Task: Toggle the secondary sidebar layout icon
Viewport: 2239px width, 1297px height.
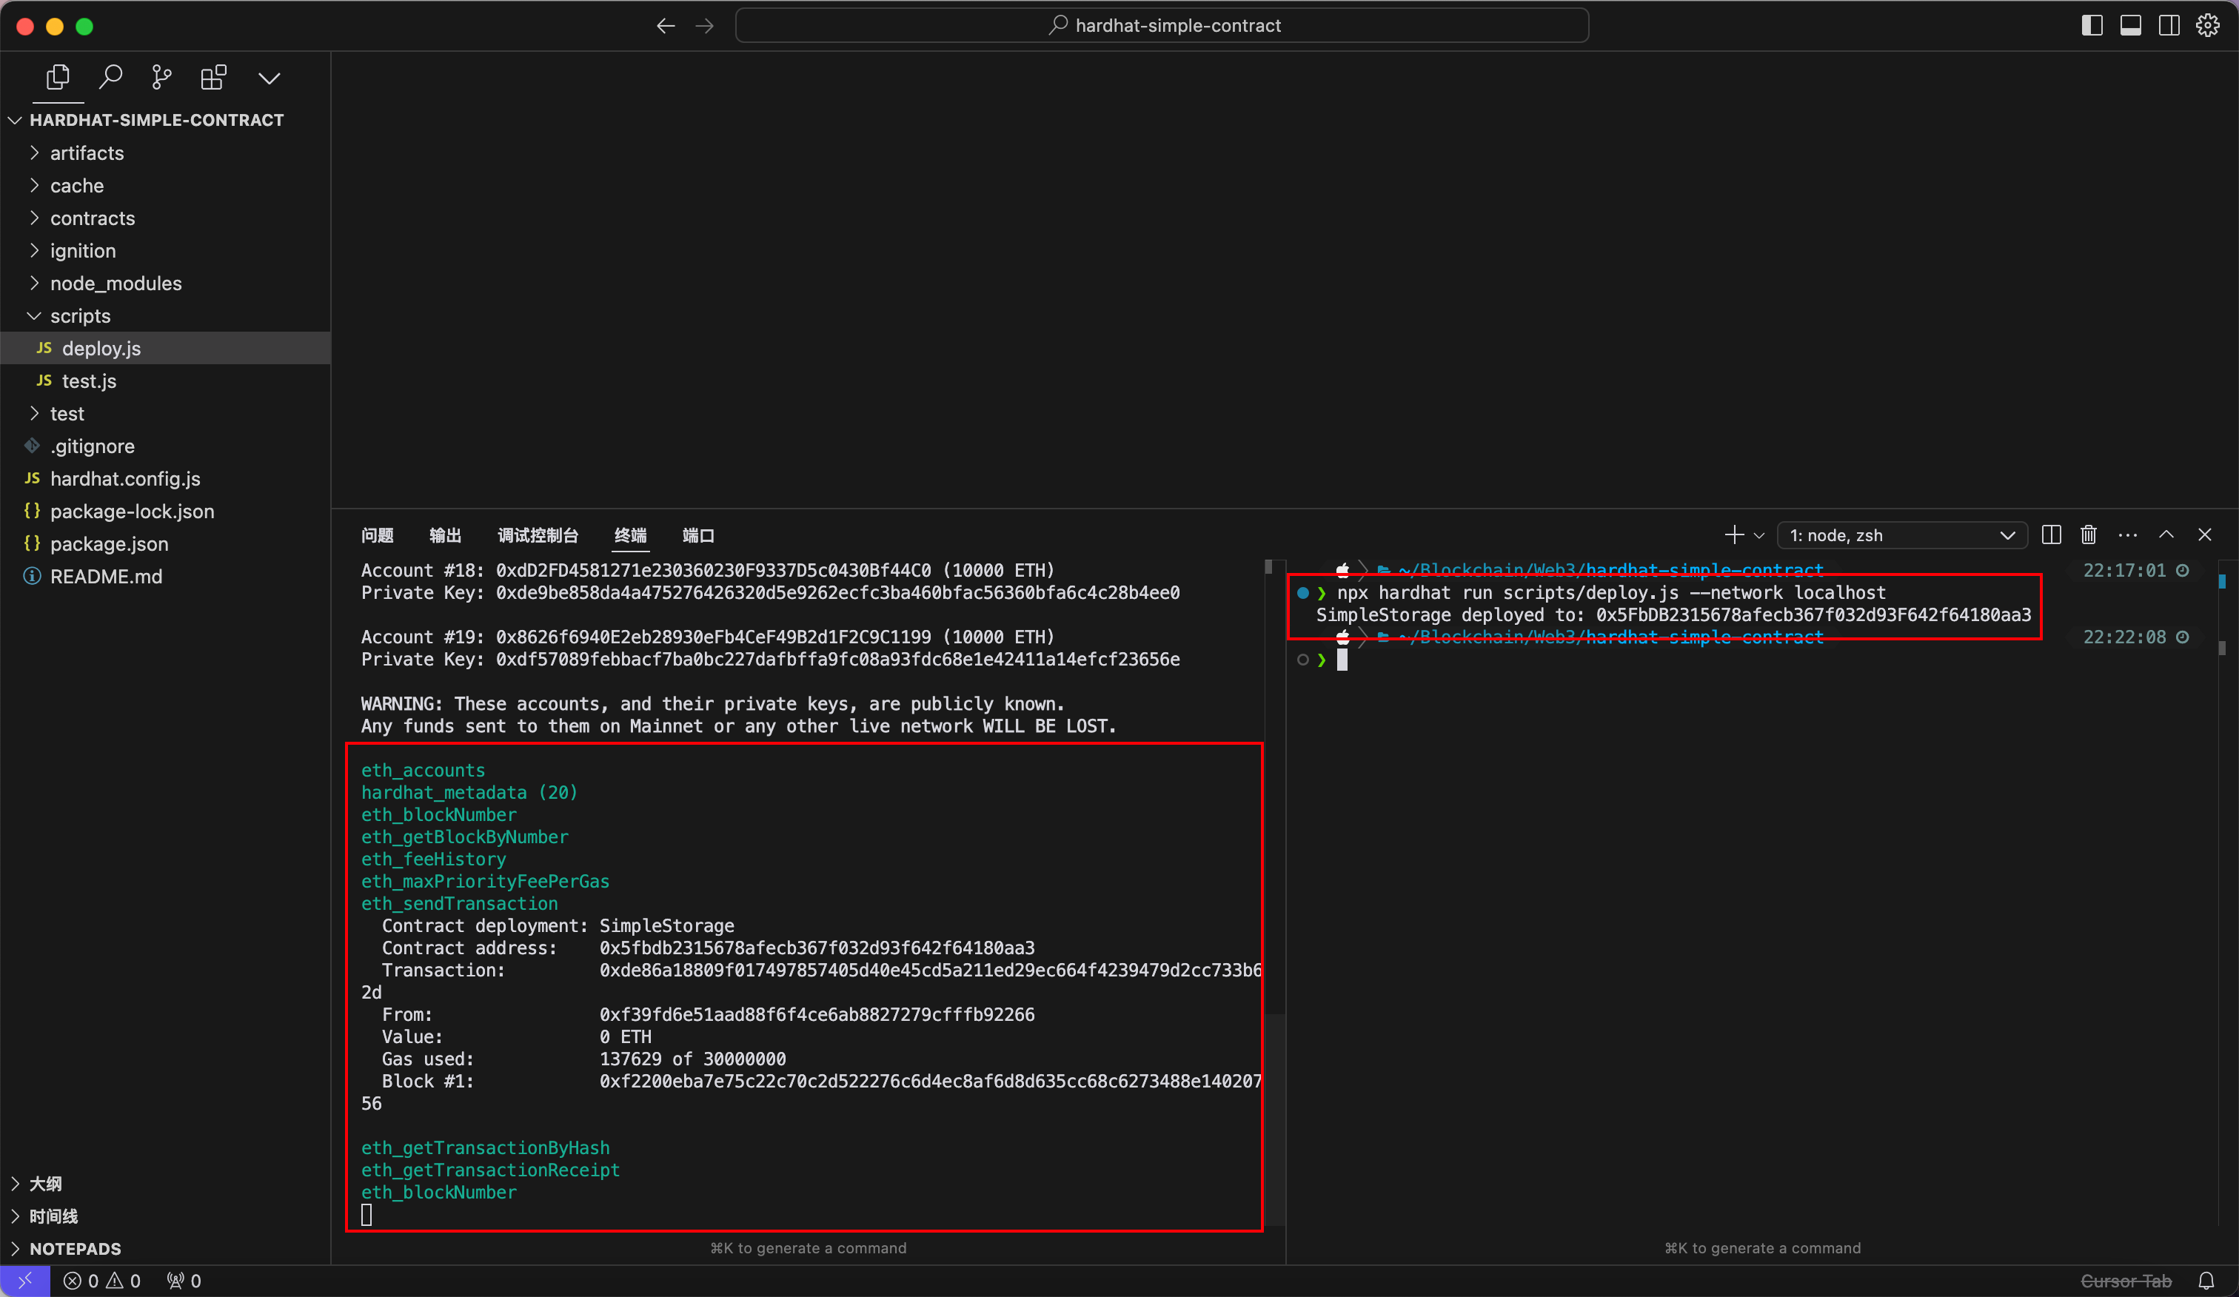Action: pos(2169,26)
